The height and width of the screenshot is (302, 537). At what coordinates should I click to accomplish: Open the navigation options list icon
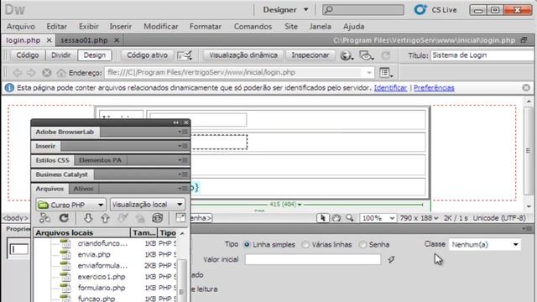(x=386, y=73)
